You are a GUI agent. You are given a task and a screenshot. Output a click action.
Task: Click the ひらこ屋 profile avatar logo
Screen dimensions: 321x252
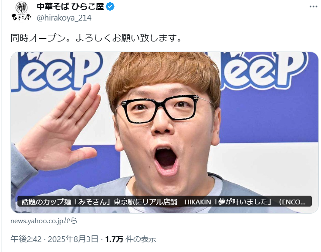21,11
